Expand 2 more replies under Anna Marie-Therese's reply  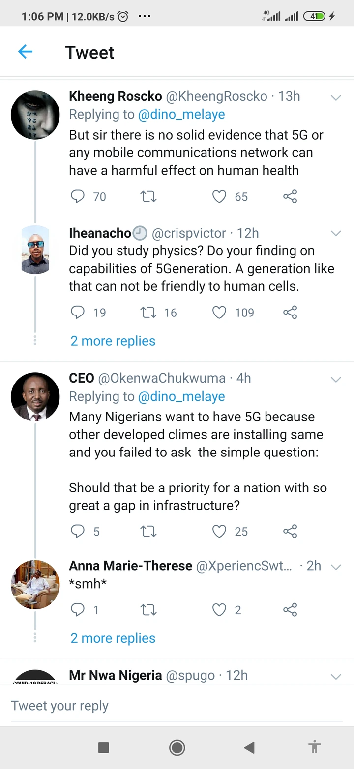tap(113, 638)
